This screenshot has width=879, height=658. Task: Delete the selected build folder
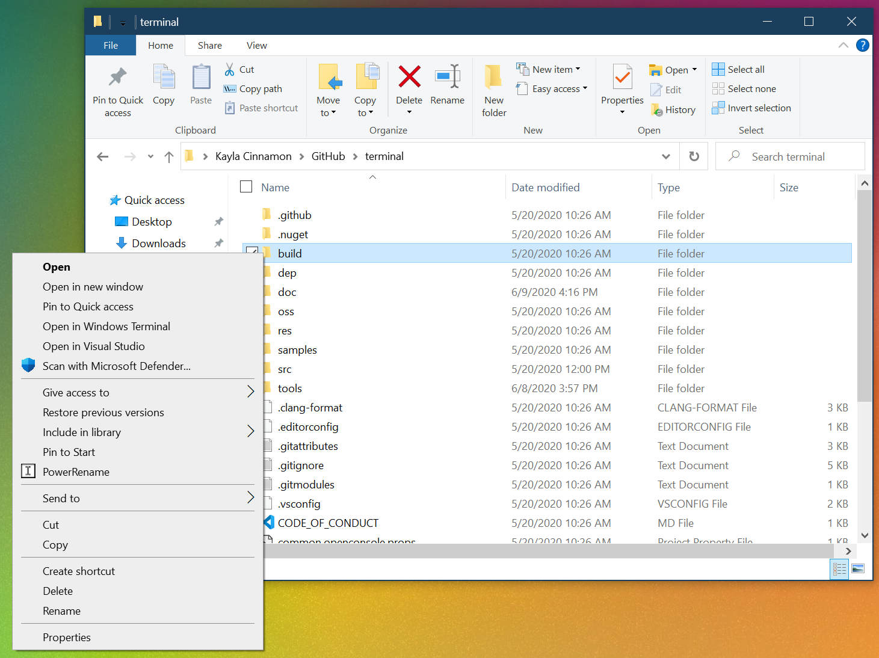(409, 89)
